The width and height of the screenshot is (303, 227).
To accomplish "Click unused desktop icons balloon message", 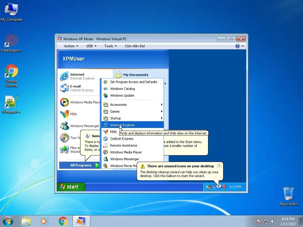I will pyautogui.click(x=179, y=174).
